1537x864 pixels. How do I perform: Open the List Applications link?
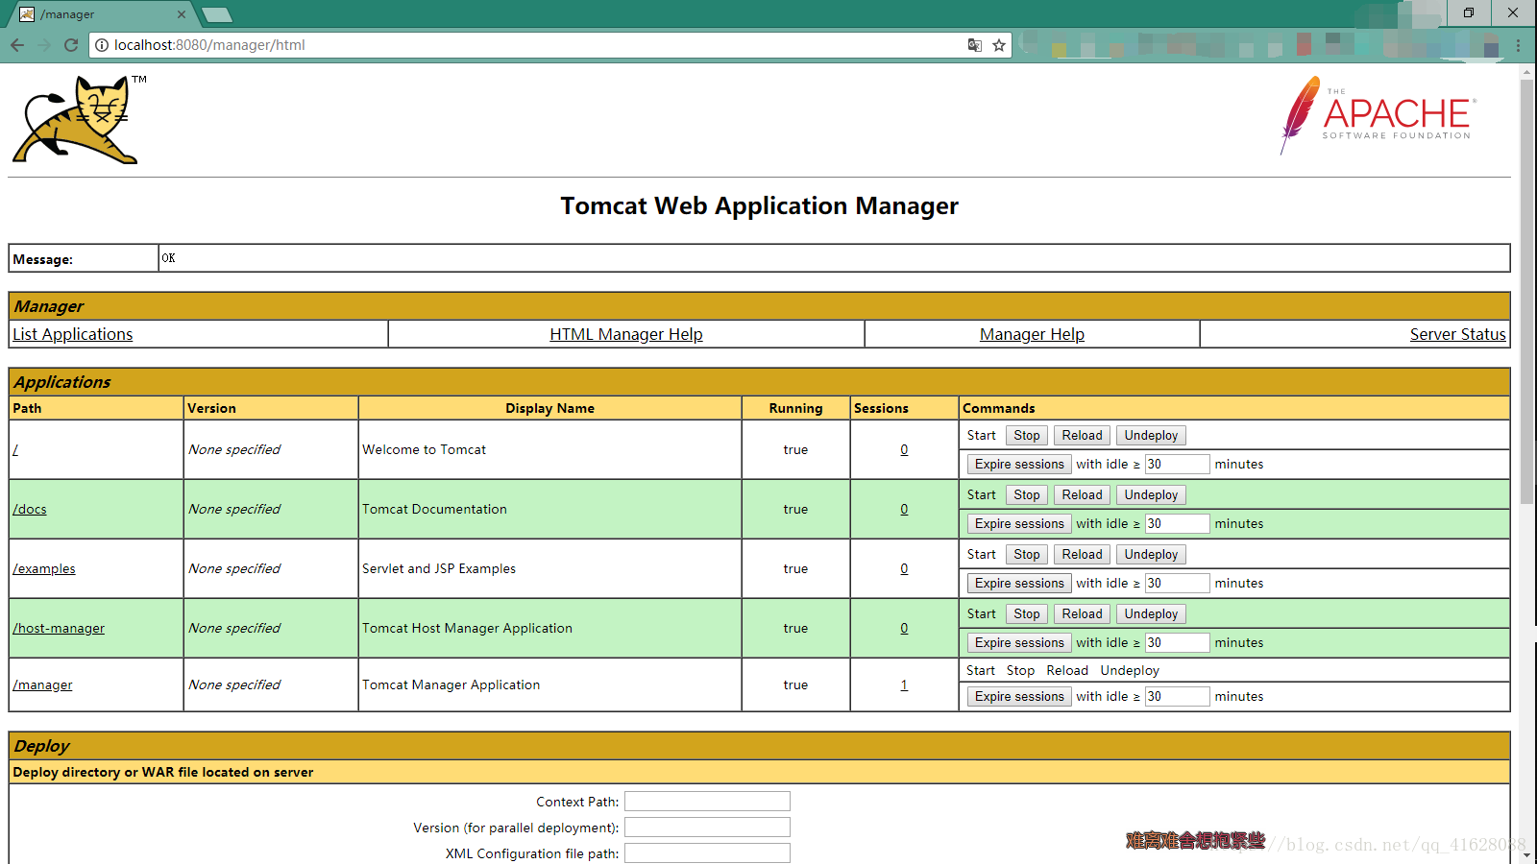pyautogui.click(x=73, y=334)
